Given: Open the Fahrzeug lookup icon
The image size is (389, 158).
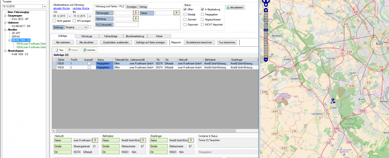Looking at the screenshot, I should pyautogui.click(x=136, y=19).
